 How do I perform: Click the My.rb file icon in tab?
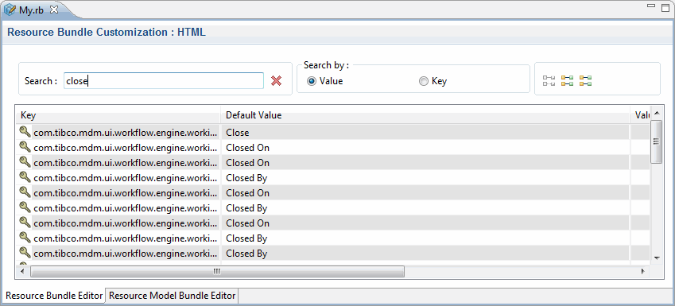point(10,10)
